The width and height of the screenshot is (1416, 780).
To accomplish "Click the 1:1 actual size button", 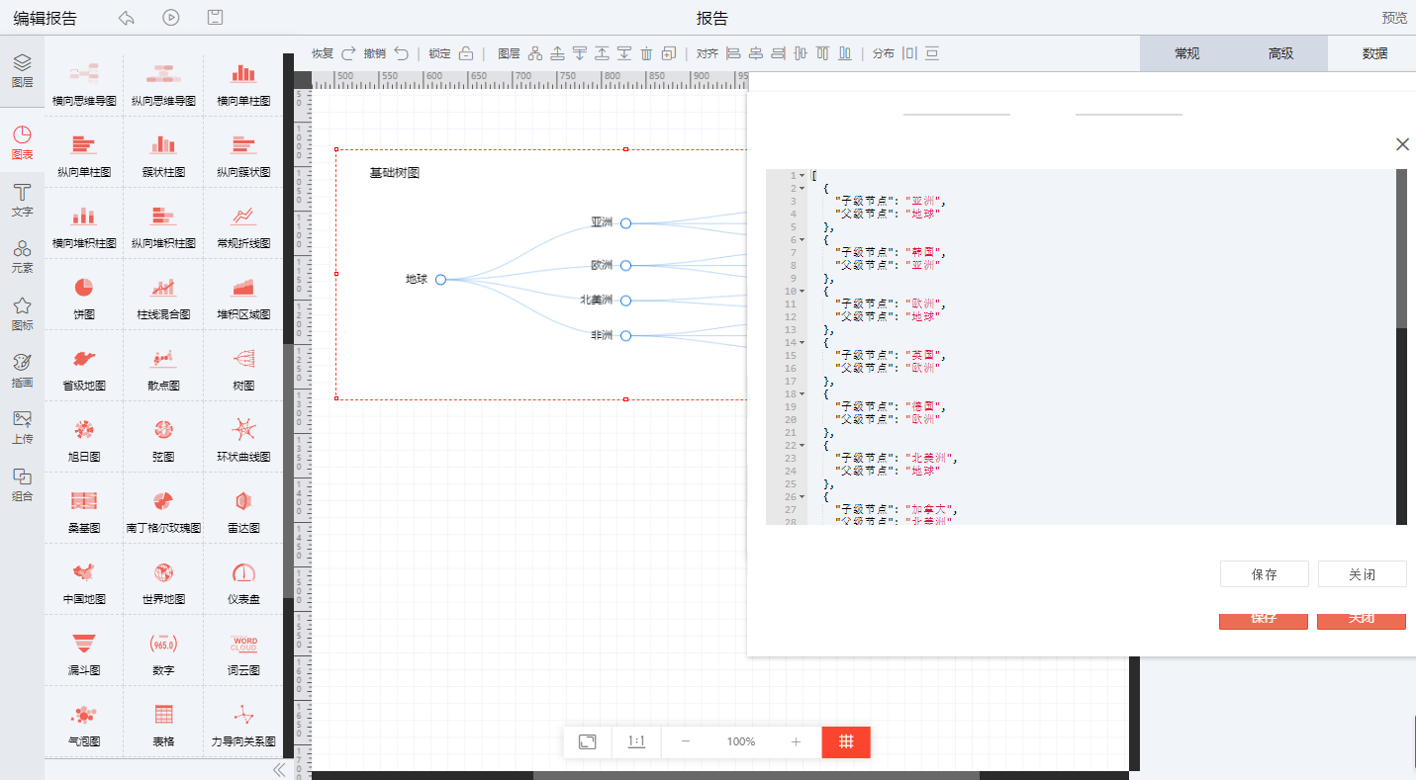I will pos(636,741).
